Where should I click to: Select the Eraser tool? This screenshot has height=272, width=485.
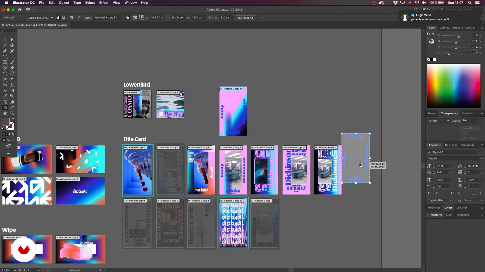[x=12, y=68]
